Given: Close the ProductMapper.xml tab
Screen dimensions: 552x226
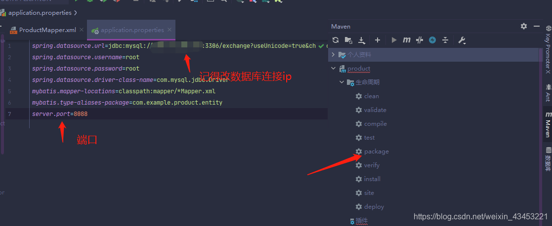Looking at the screenshot, I should click(82, 30).
